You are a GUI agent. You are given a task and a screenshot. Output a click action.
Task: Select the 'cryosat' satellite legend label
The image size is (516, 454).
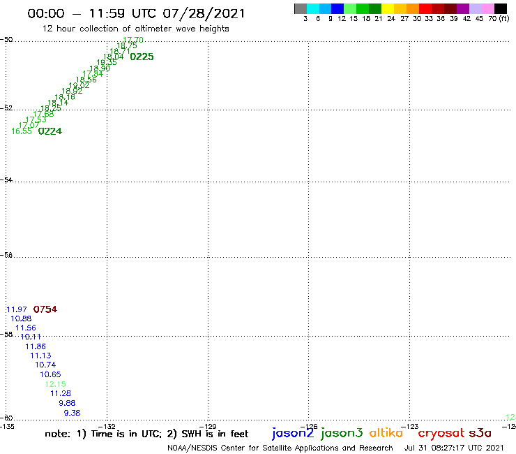pyautogui.click(x=441, y=433)
